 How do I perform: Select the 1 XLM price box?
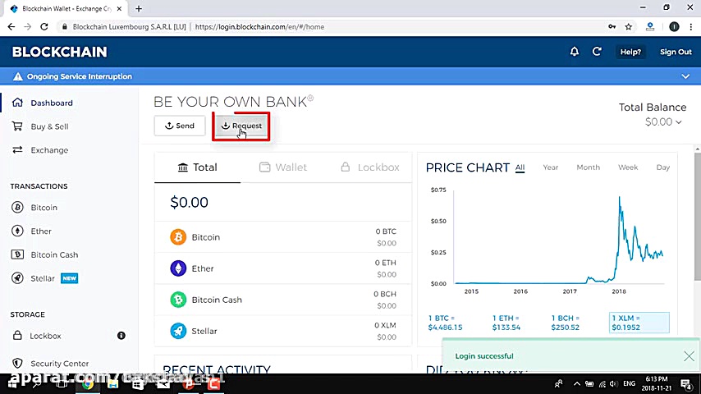pyautogui.click(x=639, y=323)
